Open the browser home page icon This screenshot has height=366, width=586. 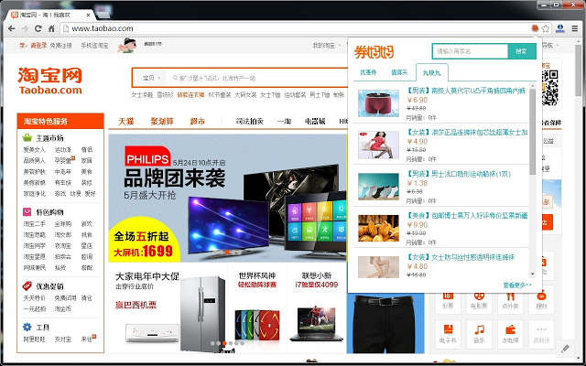51,28
